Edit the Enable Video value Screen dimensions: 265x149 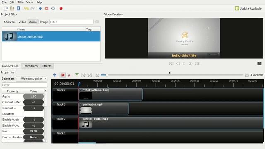pos(34,125)
